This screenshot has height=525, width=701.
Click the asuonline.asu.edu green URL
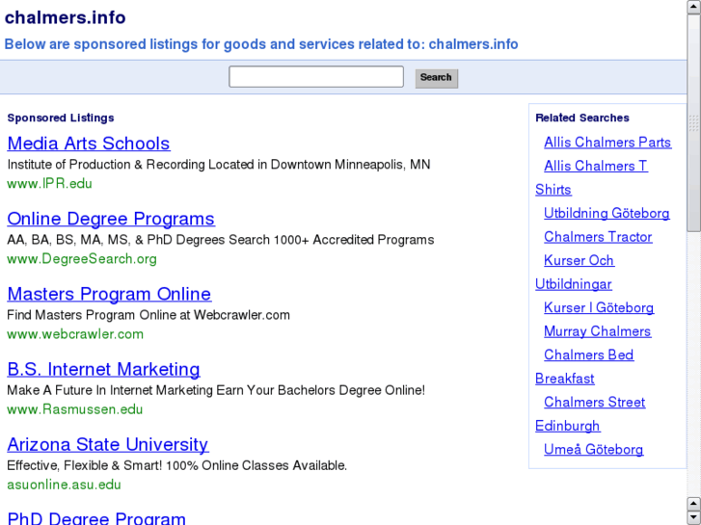coord(64,485)
